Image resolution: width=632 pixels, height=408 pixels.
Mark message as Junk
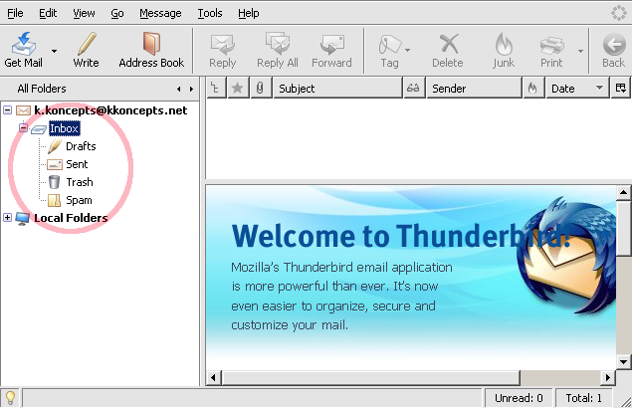click(504, 51)
